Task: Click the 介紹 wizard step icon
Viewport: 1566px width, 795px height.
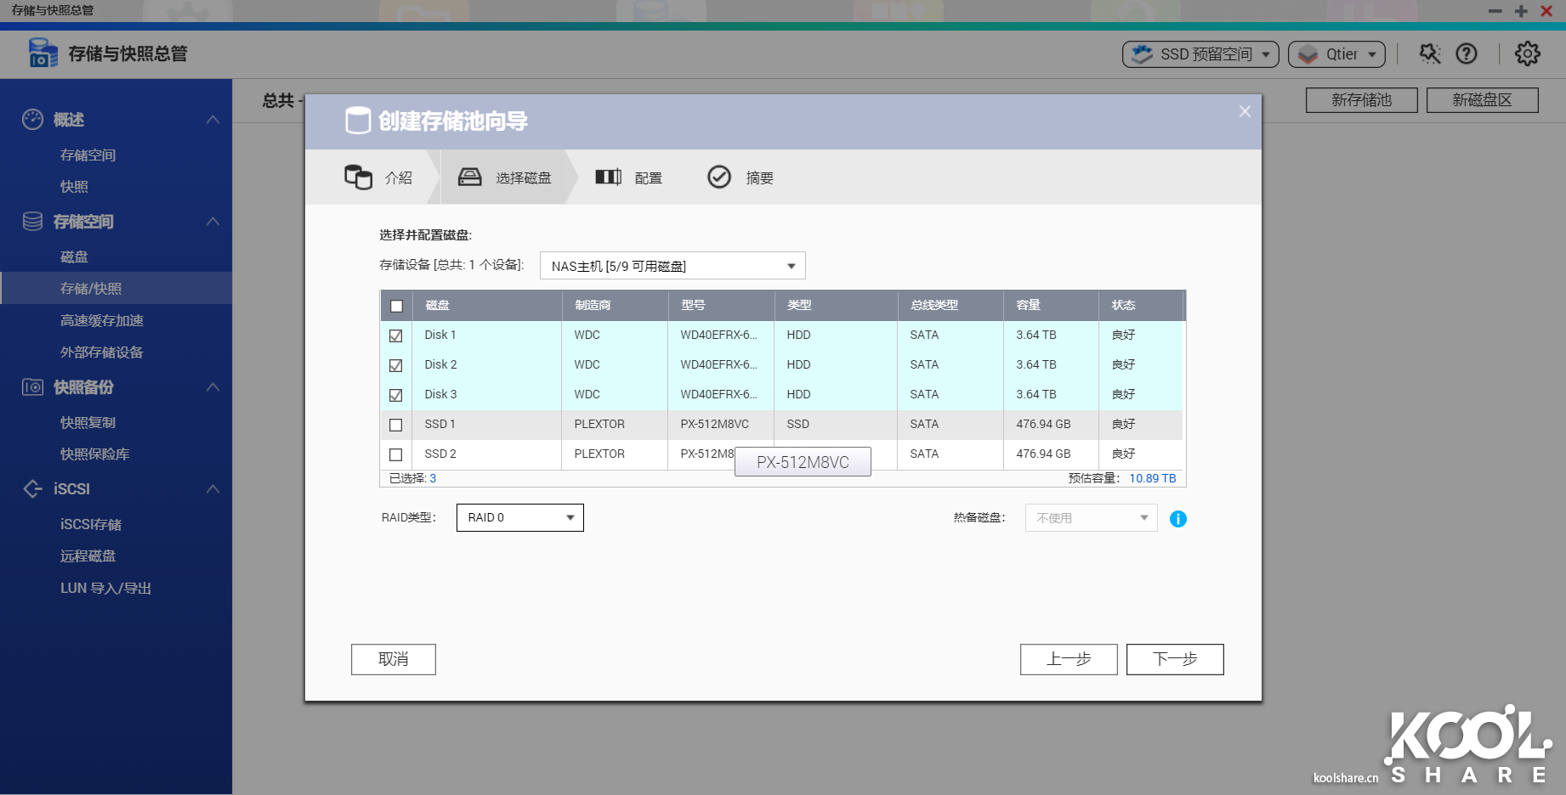Action: [x=358, y=178]
